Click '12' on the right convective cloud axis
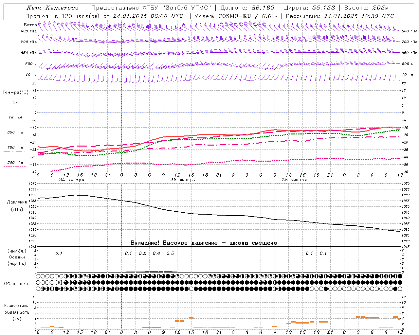Viewport: 419px width, 335px height. [x=404, y=297]
